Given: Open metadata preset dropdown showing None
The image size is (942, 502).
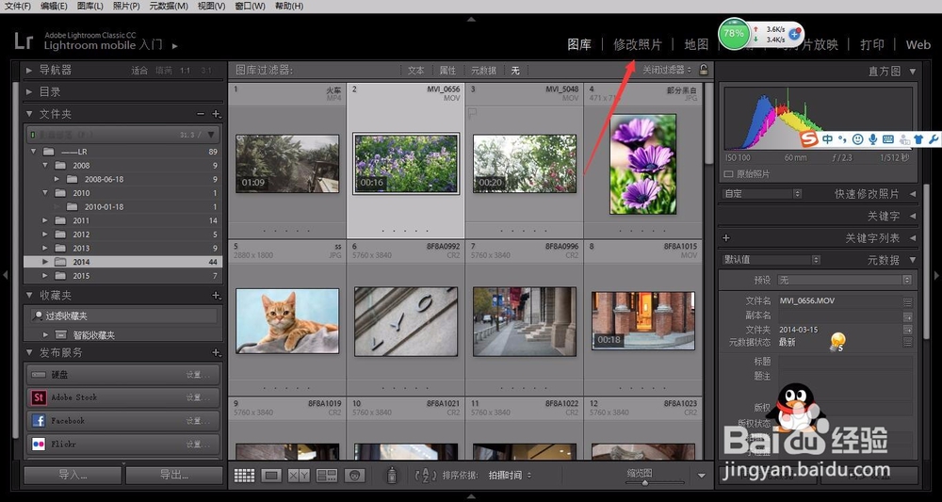Looking at the screenshot, I should click(845, 280).
